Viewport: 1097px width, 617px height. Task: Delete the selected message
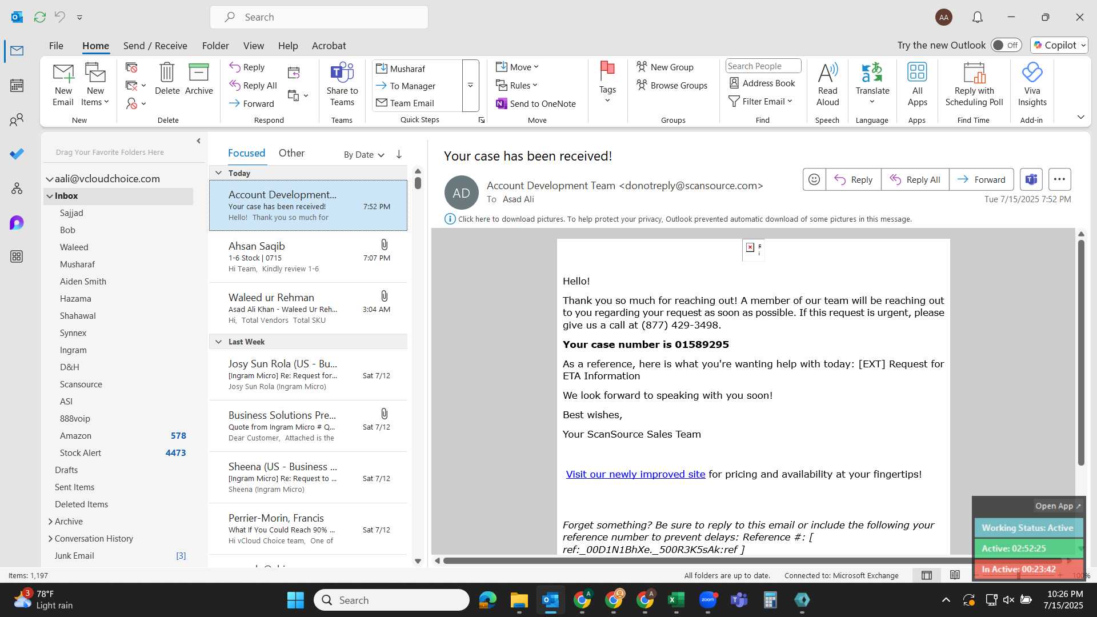tap(167, 79)
